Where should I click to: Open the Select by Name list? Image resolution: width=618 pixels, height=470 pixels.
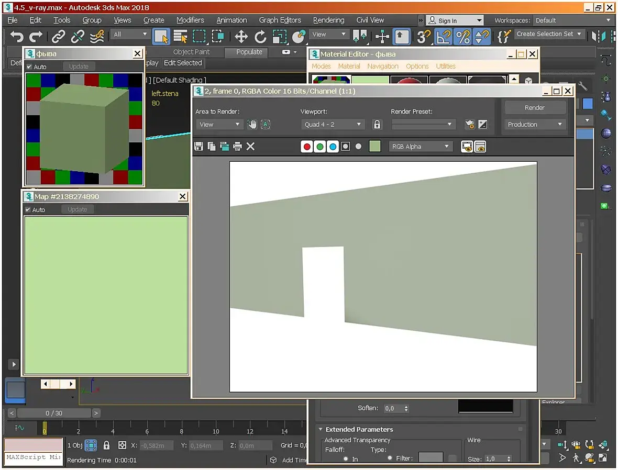coord(181,37)
